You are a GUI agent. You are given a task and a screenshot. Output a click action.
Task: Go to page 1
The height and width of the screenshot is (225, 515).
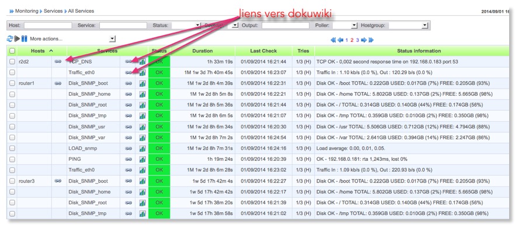pyautogui.click(x=347, y=40)
